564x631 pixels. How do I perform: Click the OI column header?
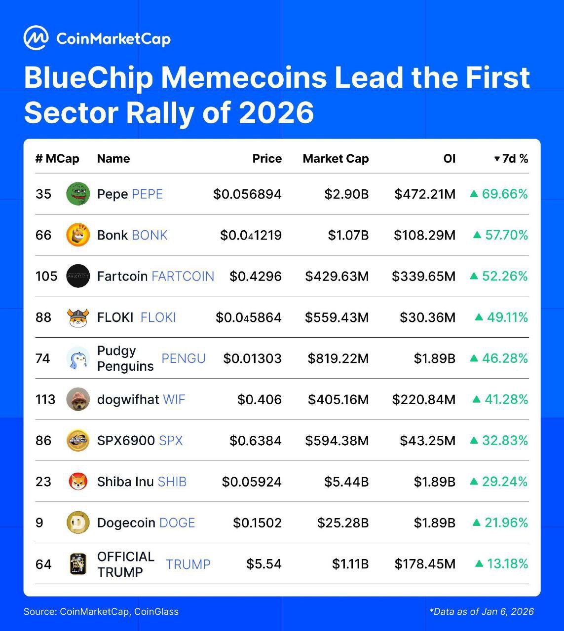[449, 159]
